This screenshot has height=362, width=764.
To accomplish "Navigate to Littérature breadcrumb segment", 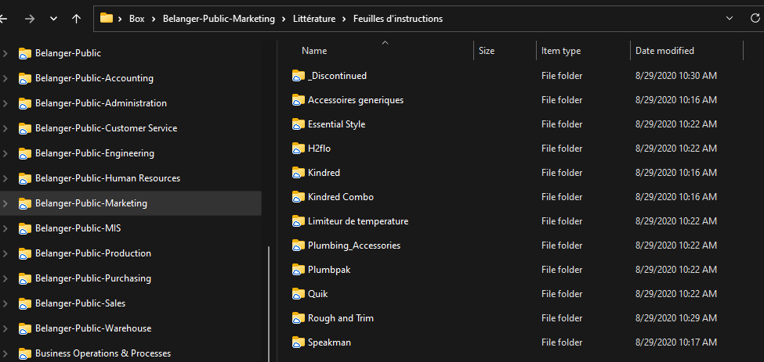I will click(x=313, y=19).
